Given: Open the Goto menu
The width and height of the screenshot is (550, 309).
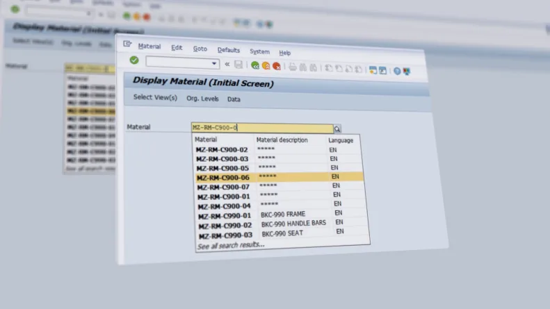Looking at the screenshot, I should (200, 49).
